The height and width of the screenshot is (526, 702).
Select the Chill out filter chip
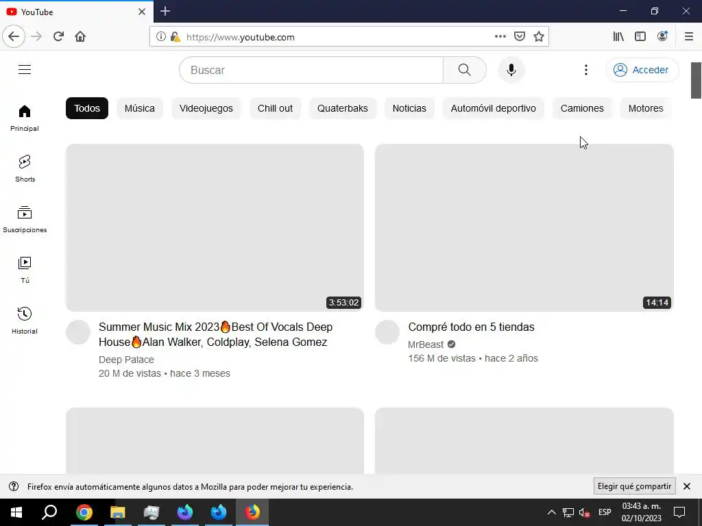(275, 108)
